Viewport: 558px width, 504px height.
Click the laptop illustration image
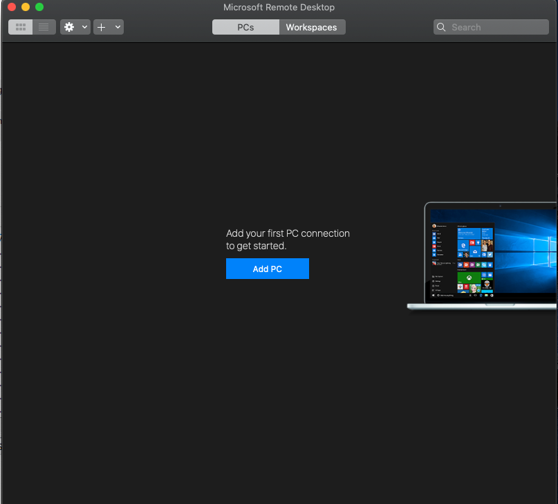482,255
